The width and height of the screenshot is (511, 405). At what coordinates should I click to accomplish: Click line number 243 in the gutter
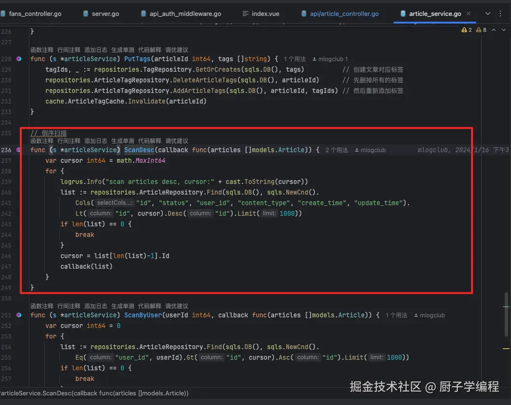[x=6, y=224]
